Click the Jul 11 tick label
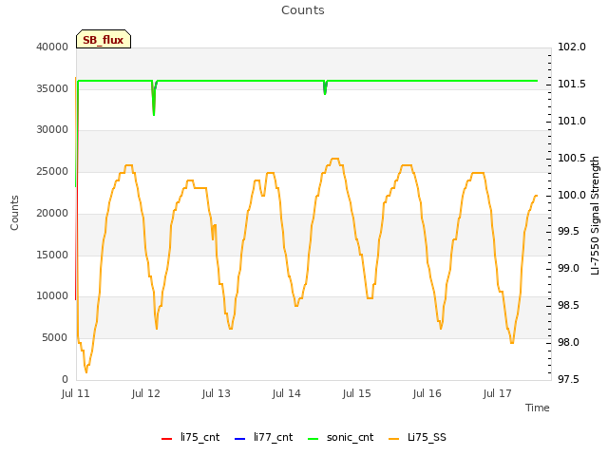608x456 pixels. coord(76,393)
